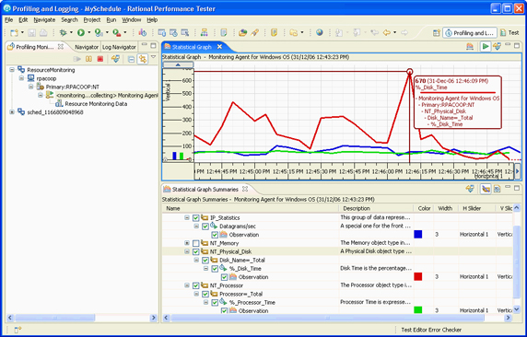This screenshot has width=527, height=337.
Task: Click the Print icon in toolbar
Action: coord(43,32)
